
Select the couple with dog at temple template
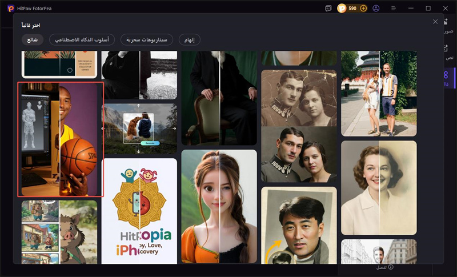pos(379,94)
